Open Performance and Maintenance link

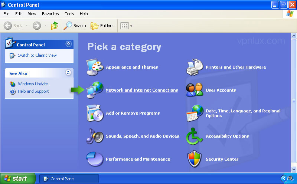point(138,159)
